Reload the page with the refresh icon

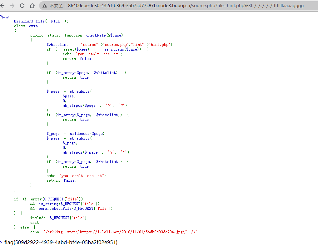click(22, 6)
